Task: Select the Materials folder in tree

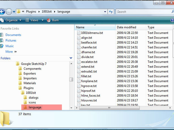Action: [30, 83]
